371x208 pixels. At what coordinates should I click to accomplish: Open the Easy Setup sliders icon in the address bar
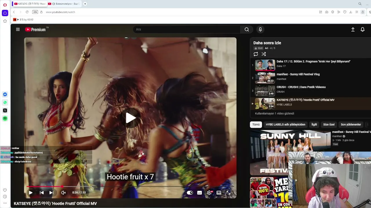point(357,12)
